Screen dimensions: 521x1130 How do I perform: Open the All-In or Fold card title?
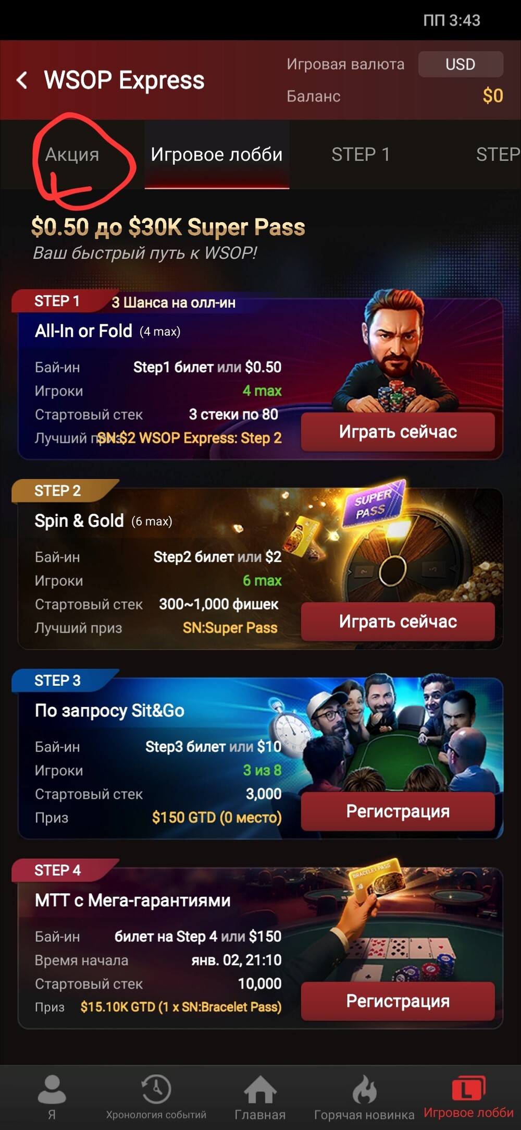click(83, 331)
